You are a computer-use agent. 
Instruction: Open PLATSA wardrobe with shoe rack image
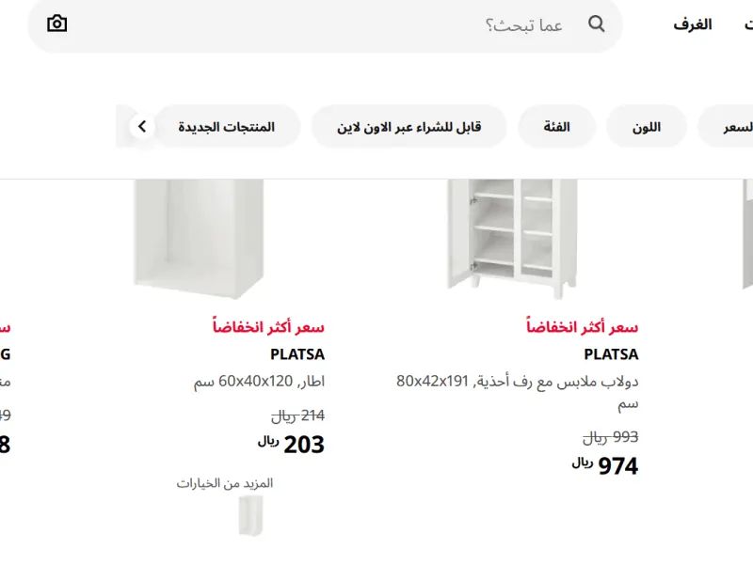pyautogui.click(x=512, y=239)
